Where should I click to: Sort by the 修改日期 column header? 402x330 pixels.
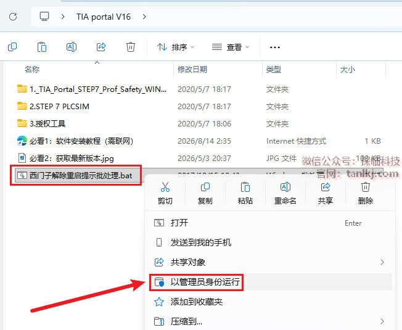click(192, 70)
